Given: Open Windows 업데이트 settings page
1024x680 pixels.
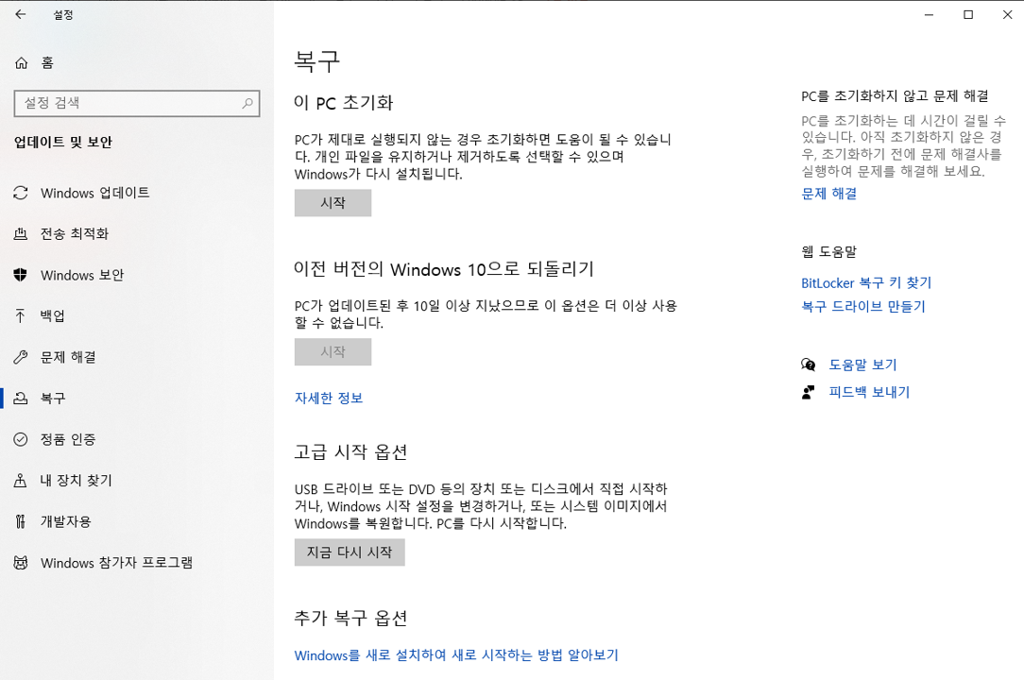Looking at the screenshot, I should 95,193.
